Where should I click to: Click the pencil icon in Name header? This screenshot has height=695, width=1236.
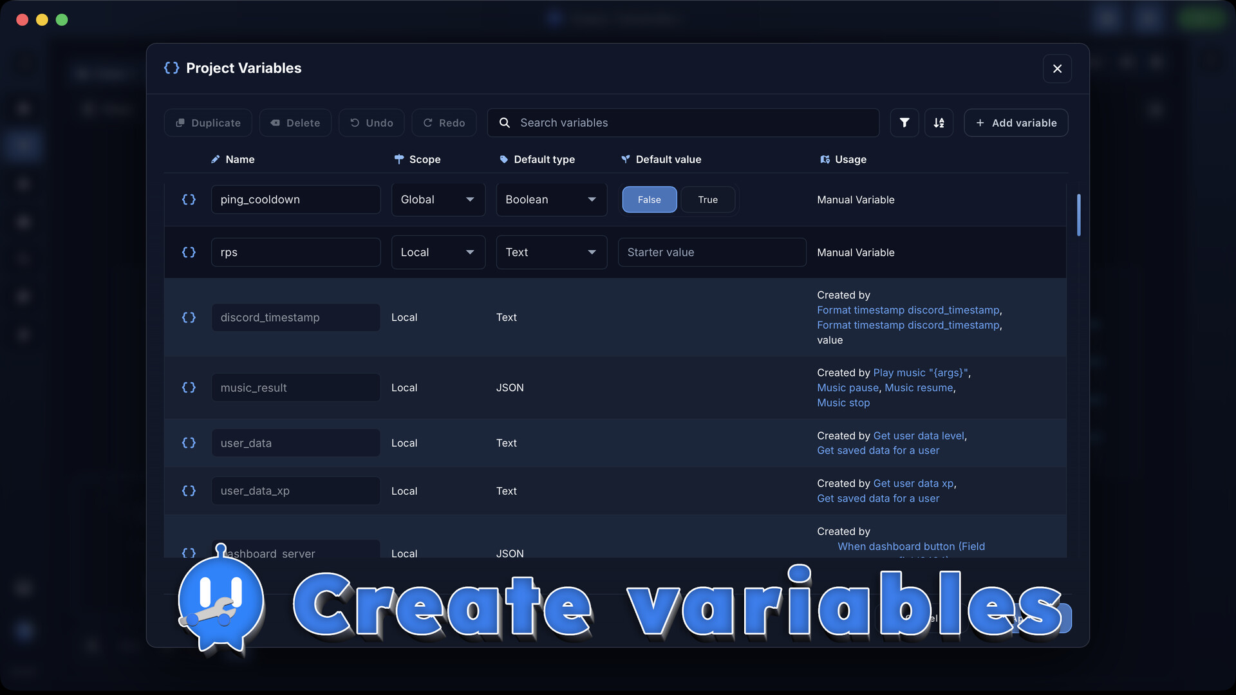coord(216,160)
